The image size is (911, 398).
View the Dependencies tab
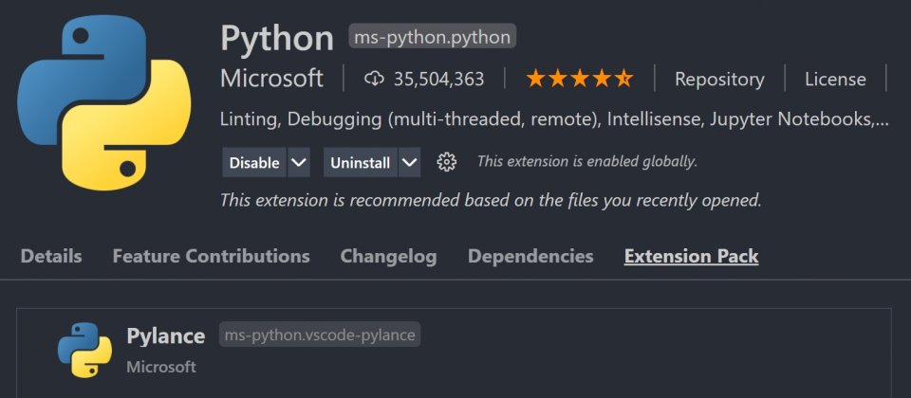pos(530,256)
